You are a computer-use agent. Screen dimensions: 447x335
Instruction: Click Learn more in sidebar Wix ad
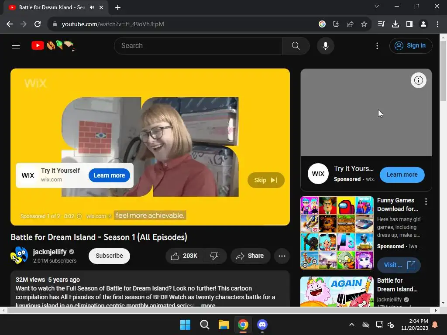(402, 174)
